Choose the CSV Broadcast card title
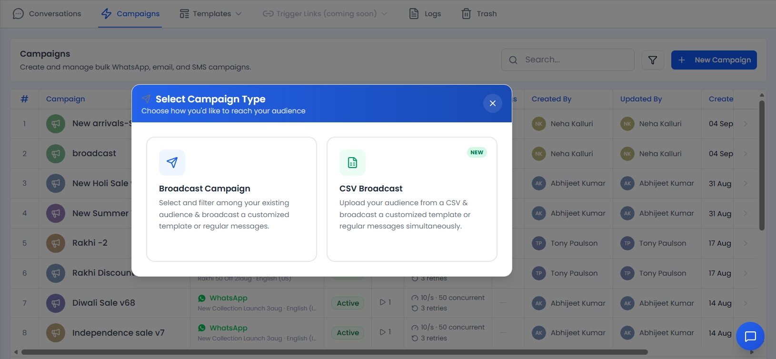Image resolution: width=776 pixels, height=359 pixels. click(371, 189)
